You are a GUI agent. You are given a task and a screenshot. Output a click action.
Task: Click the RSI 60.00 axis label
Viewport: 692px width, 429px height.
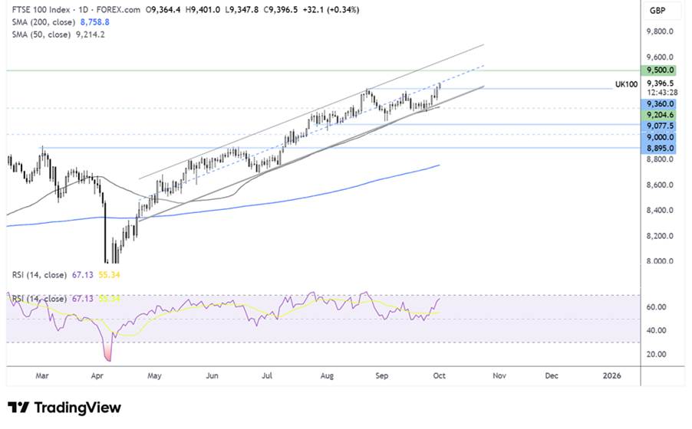657,307
